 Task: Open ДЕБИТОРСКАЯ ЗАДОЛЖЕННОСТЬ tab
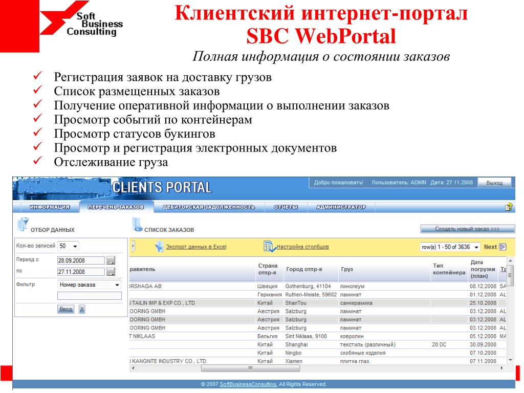point(209,207)
